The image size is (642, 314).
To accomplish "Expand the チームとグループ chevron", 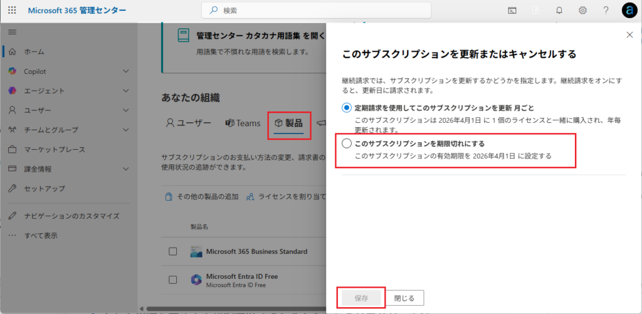I will (125, 130).
